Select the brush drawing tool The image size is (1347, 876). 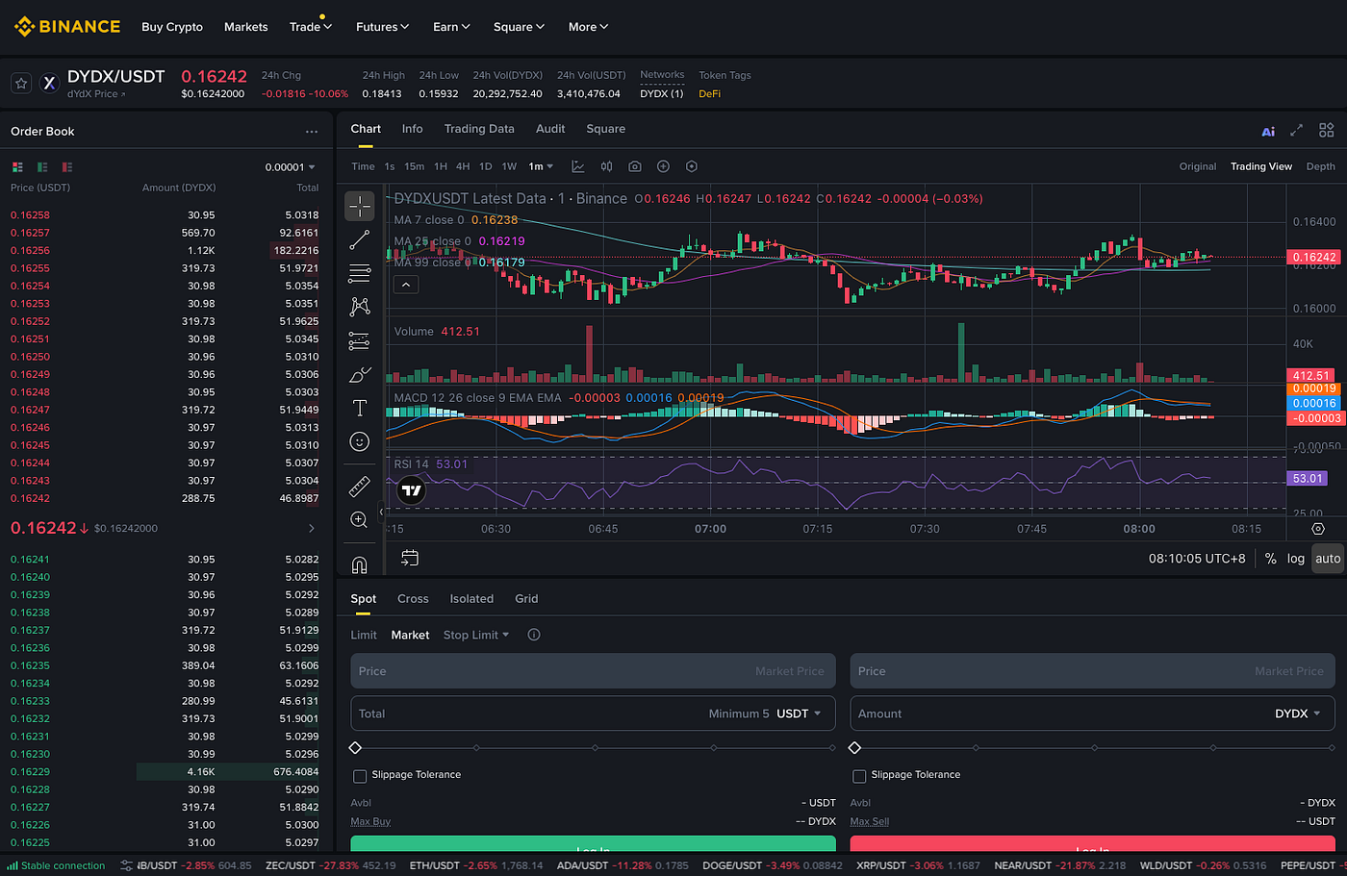[360, 374]
